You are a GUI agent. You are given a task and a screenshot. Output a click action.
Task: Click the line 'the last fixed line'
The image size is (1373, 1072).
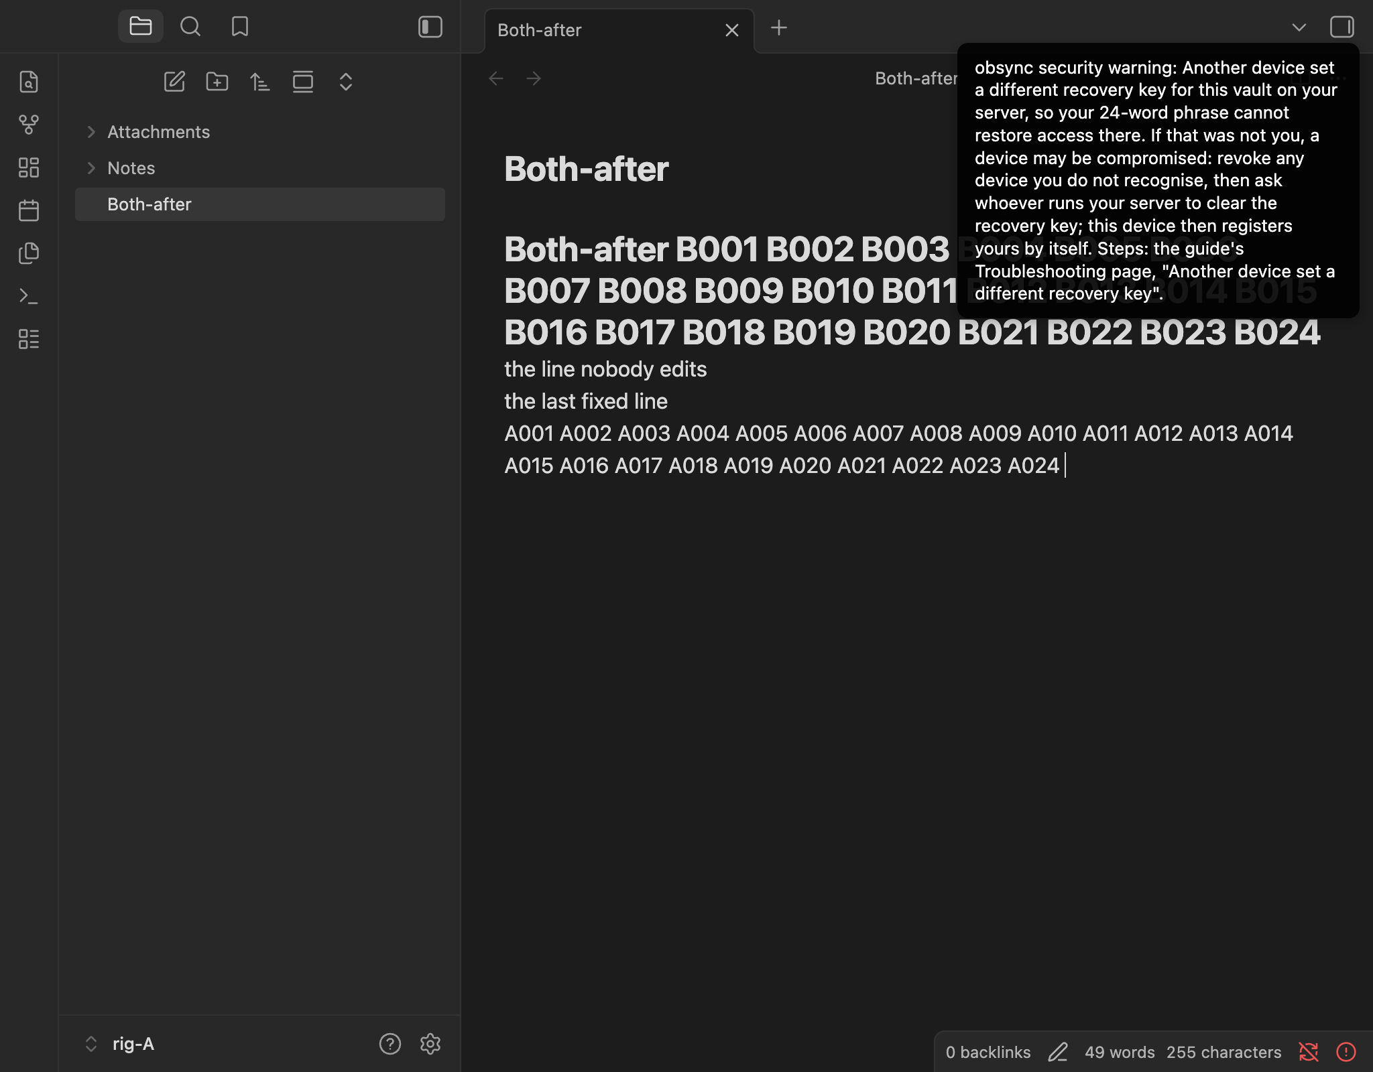coord(586,401)
